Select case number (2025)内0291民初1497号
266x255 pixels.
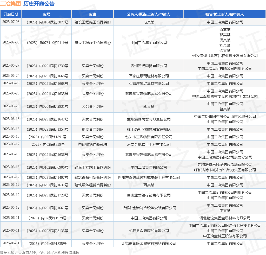[x=48, y=177]
